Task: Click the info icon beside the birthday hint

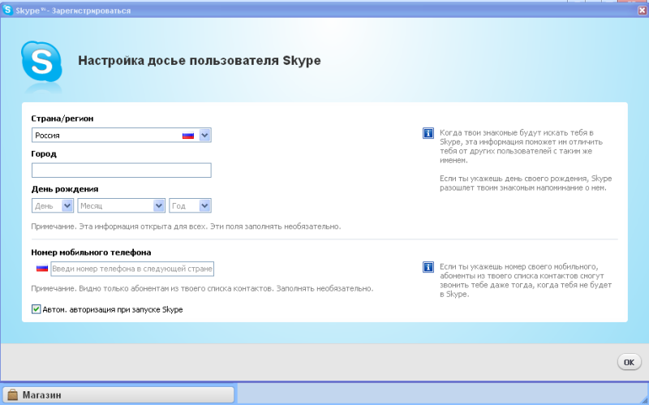Action: (428, 133)
